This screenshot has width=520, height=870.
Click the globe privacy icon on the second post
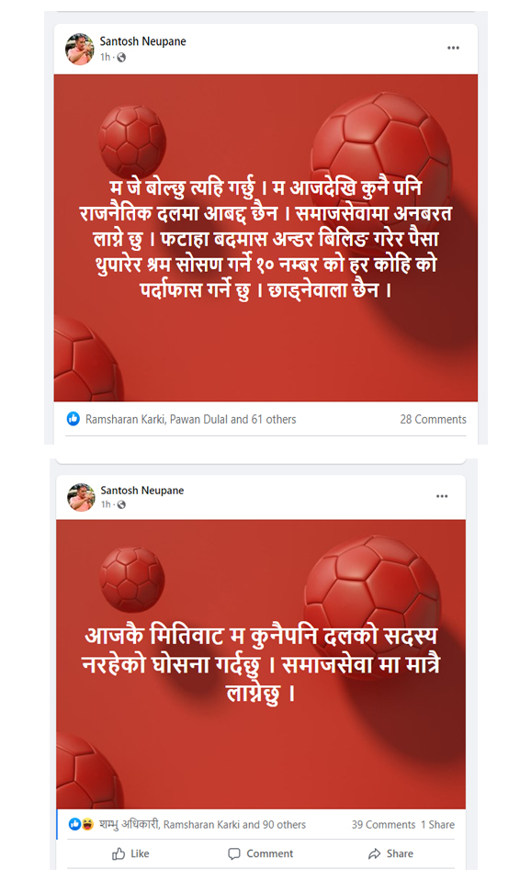(121, 504)
